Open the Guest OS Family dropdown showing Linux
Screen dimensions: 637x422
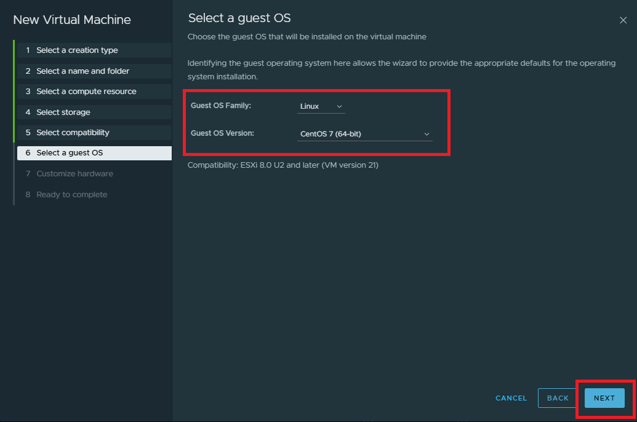[x=320, y=106]
